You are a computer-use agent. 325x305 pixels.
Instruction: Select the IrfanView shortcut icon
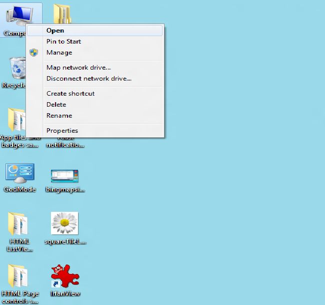pos(65,276)
